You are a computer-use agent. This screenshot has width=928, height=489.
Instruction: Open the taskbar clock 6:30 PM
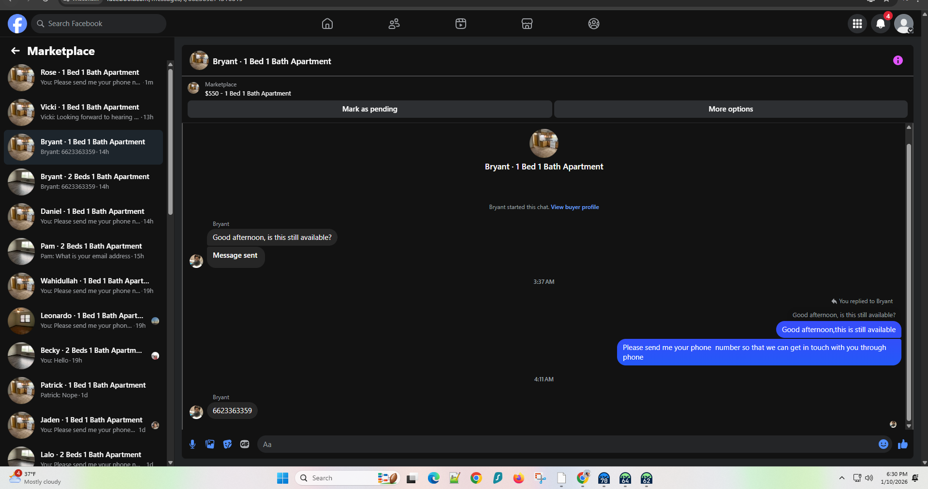pos(894,478)
